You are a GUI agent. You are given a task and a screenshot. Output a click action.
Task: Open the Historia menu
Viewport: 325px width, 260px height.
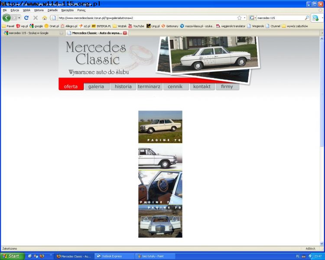pyautogui.click(x=39, y=10)
